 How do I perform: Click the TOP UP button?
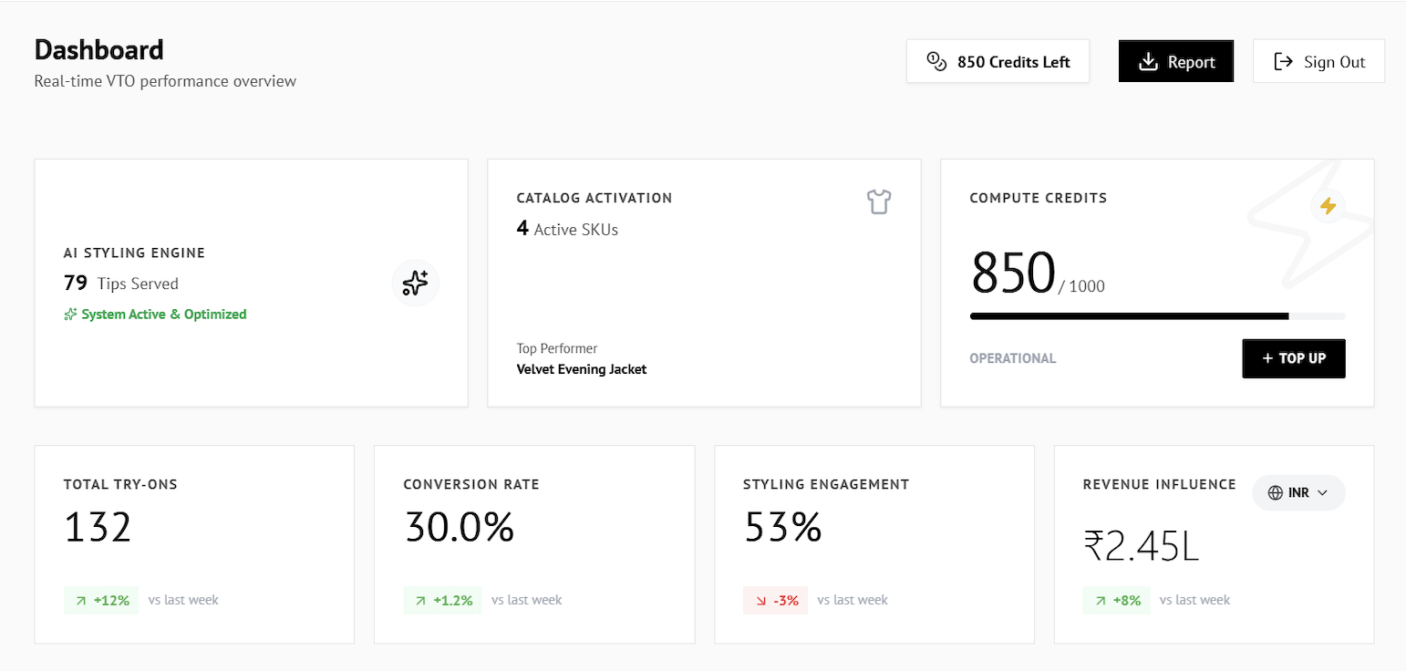[x=1294, y=358]
